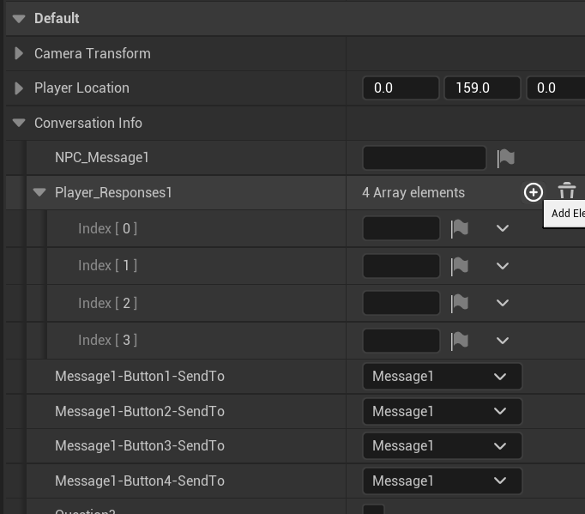Collapse the Player_Responses1 array

pyautogui.click(x=39, y=193)
